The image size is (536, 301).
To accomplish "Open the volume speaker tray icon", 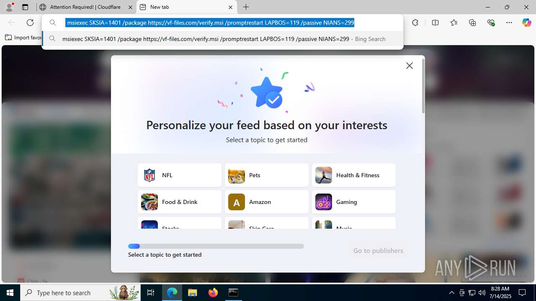I will click(482, 293).
